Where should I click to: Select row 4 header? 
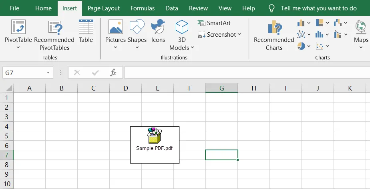[x=6, y=126]
